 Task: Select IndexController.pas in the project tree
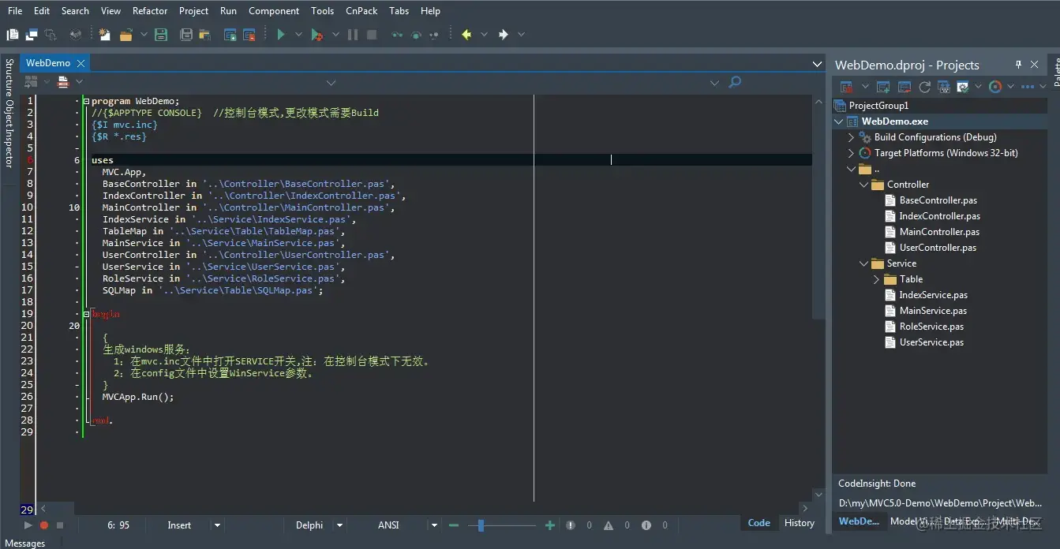pos(939,216)
